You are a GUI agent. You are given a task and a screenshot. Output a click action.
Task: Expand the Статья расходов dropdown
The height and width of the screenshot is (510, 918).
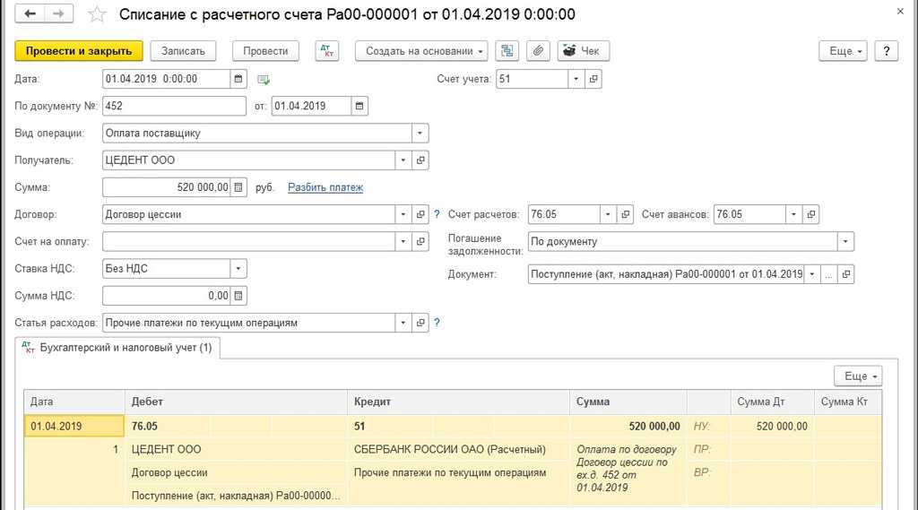pos(403,323)
